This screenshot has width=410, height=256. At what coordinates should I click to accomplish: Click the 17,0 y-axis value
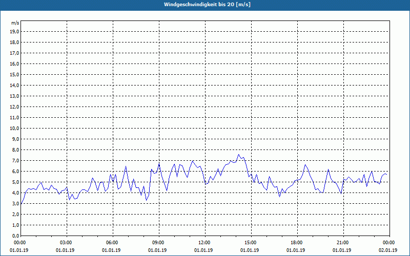click(x=14, y=53)
